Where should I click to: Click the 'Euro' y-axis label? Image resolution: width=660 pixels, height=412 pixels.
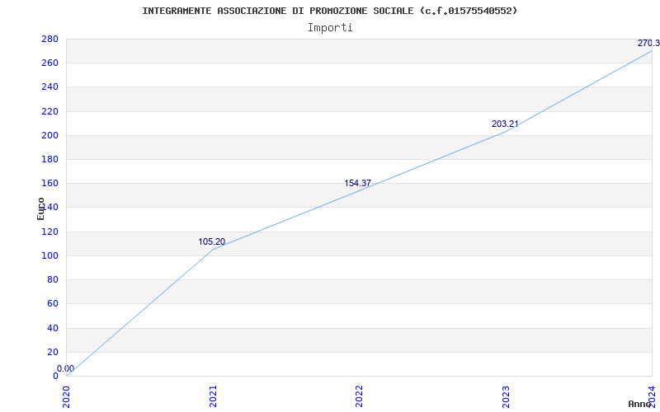40,208
